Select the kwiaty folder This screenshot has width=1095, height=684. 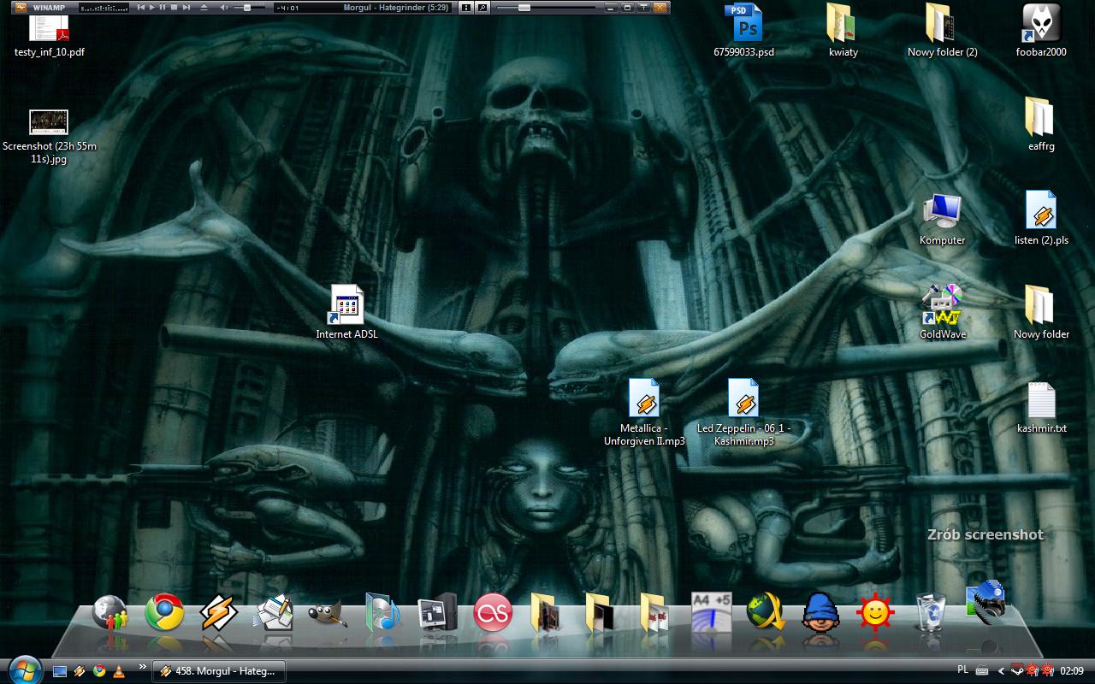coord(843,31)
